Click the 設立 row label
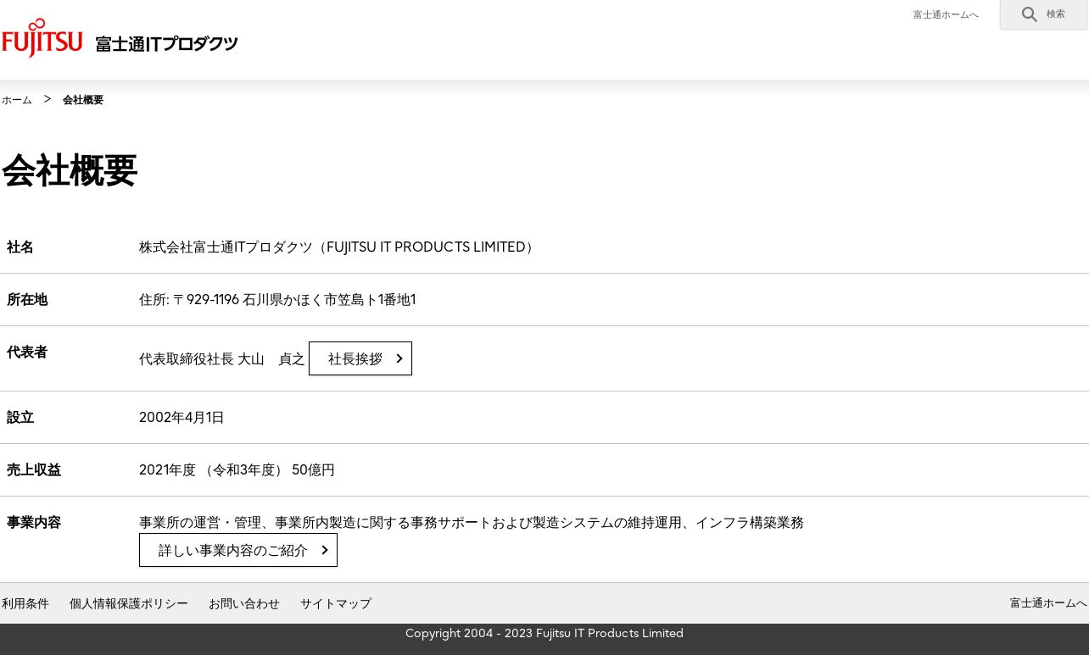 pyautogui.click(x=20, y=418)
